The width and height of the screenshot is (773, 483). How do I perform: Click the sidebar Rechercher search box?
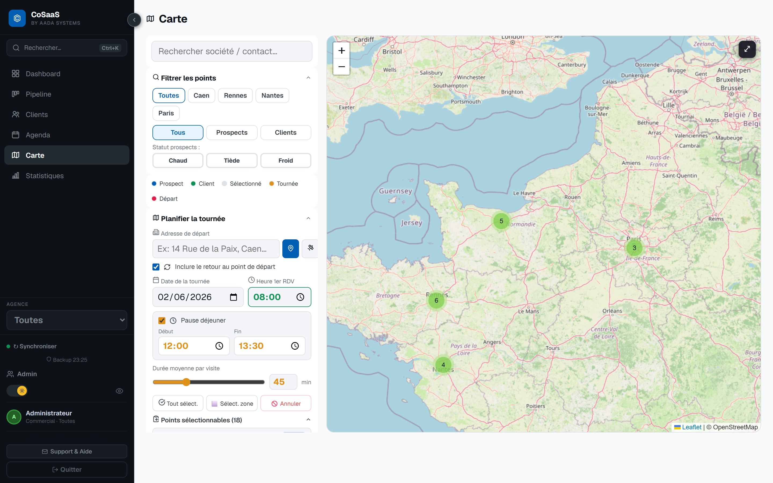pyautogui.click(x=67, y=48)
